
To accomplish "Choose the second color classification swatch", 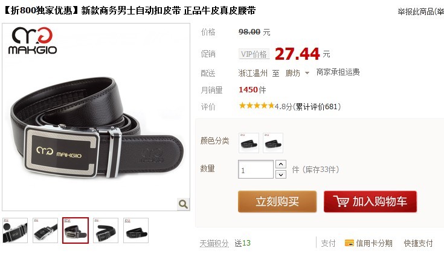I will click(x=273, y=143).
